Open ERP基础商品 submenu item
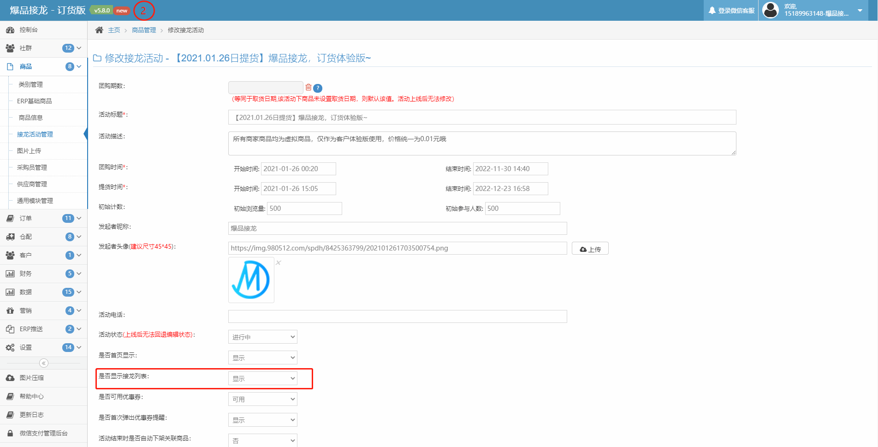The image size is (878, 447). [x=34, y=101]
